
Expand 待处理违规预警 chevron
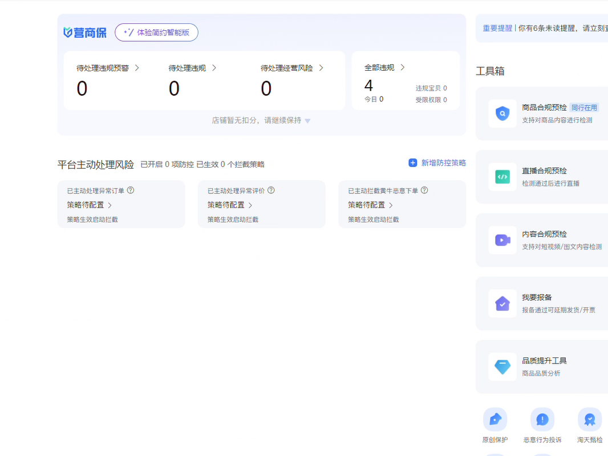pos(137,68)
